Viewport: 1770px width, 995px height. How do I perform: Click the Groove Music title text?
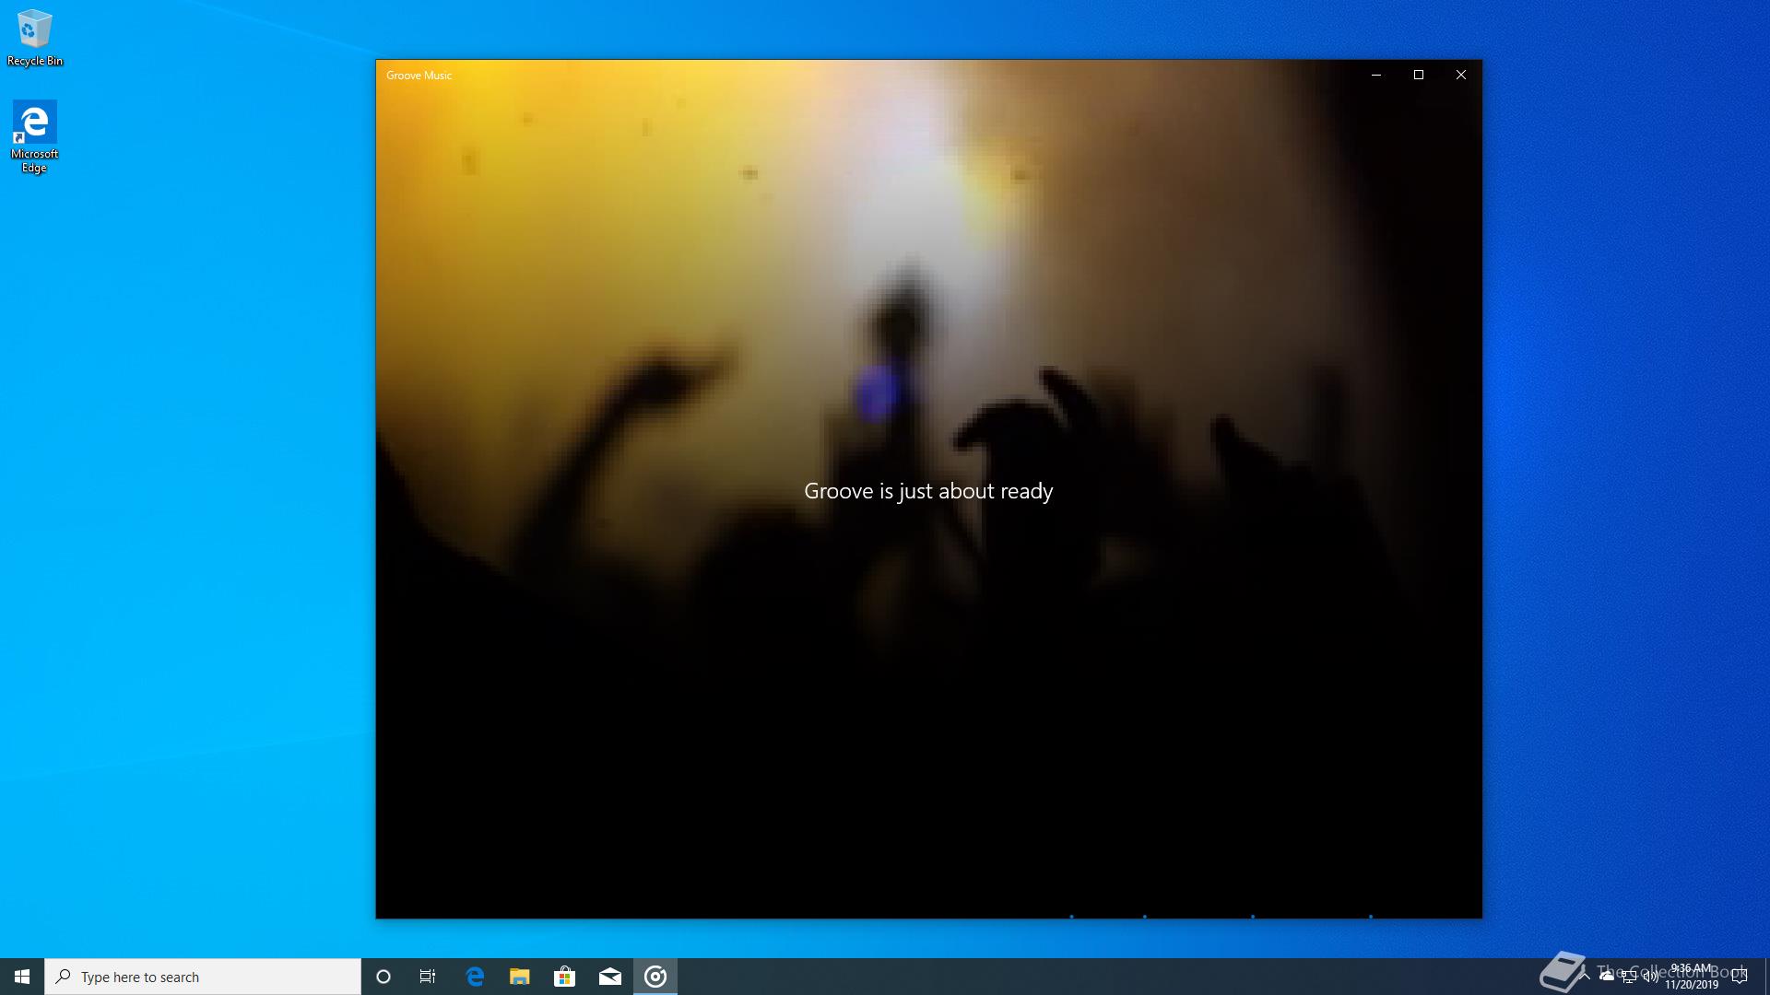click(419, 76)
